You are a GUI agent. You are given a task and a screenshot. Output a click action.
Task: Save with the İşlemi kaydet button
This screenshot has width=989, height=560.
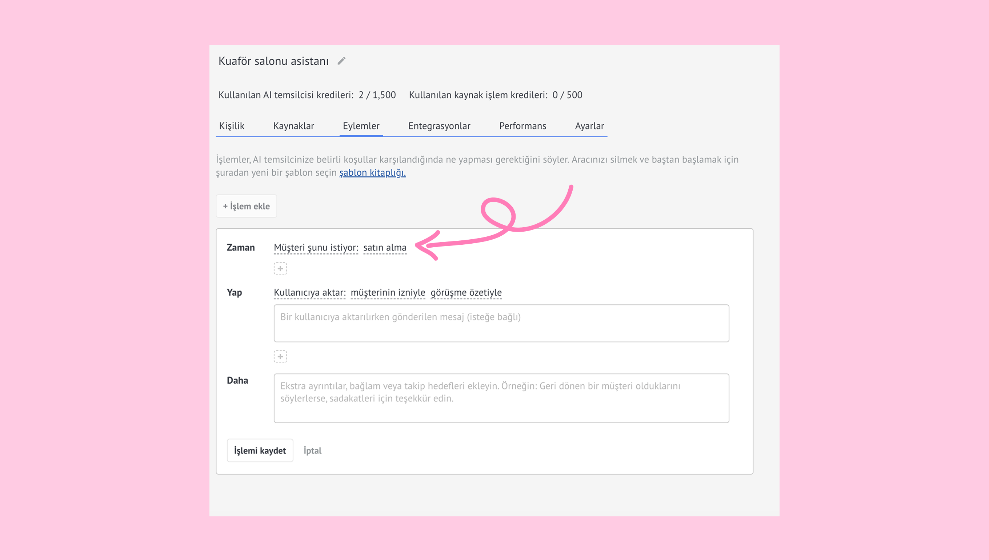coord(260,451)
